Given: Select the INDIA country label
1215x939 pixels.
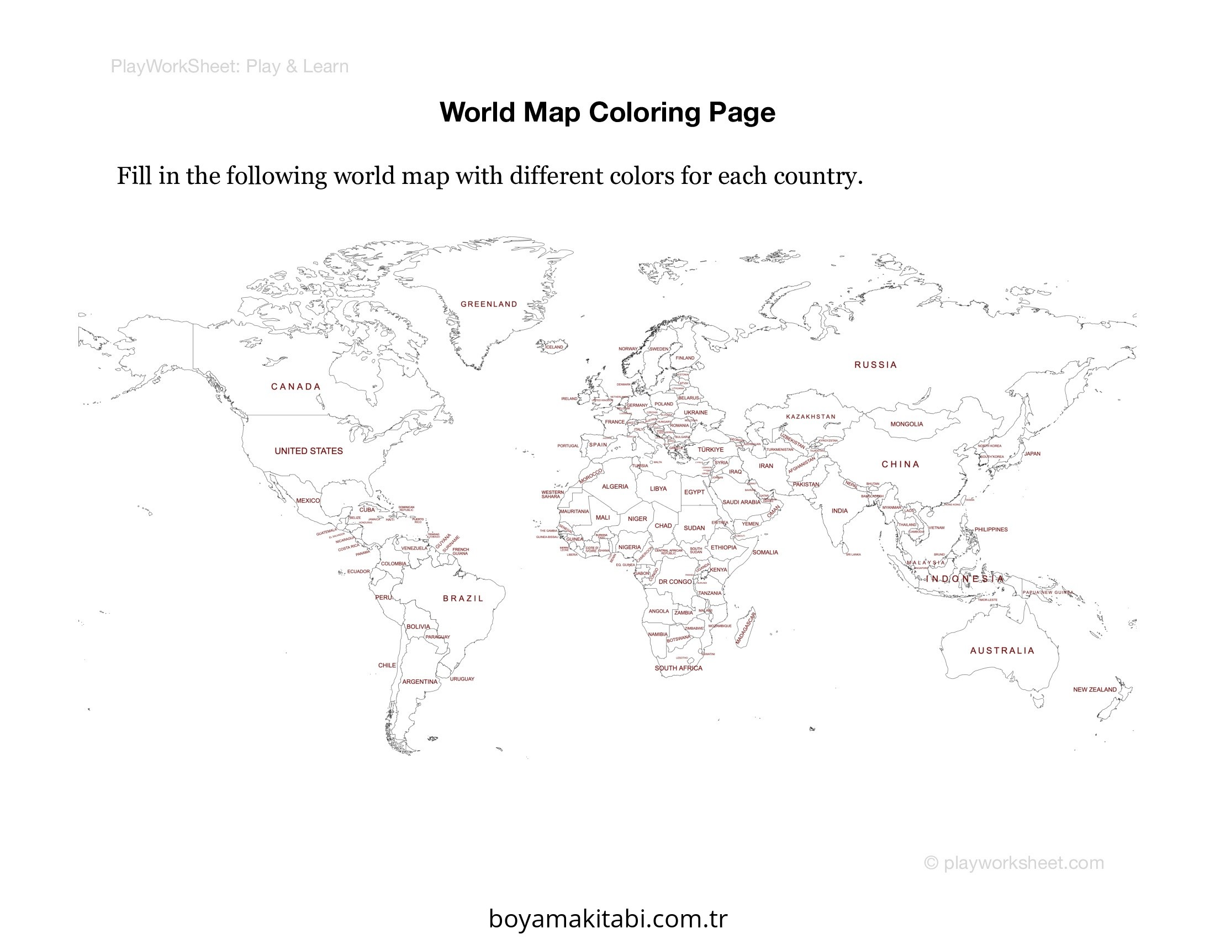Looking at the screenshot, I should click(x=839, y=511).
